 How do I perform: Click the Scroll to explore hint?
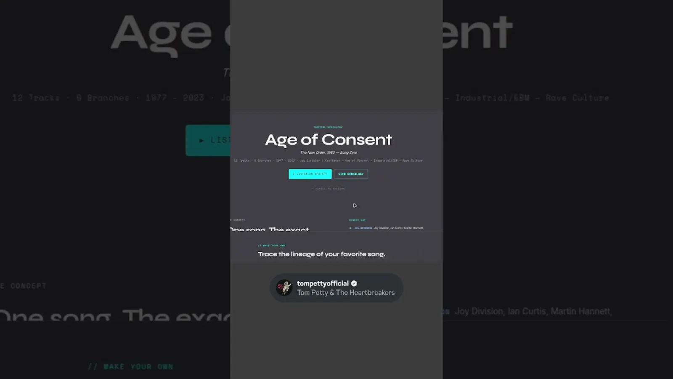coord(328,189)
